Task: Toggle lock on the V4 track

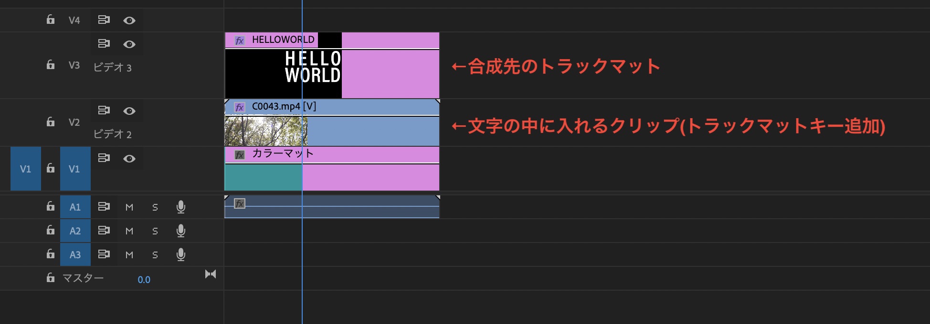Action: pos(50,20)
